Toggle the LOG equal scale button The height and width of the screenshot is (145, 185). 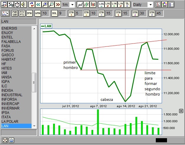click(101, 5)
